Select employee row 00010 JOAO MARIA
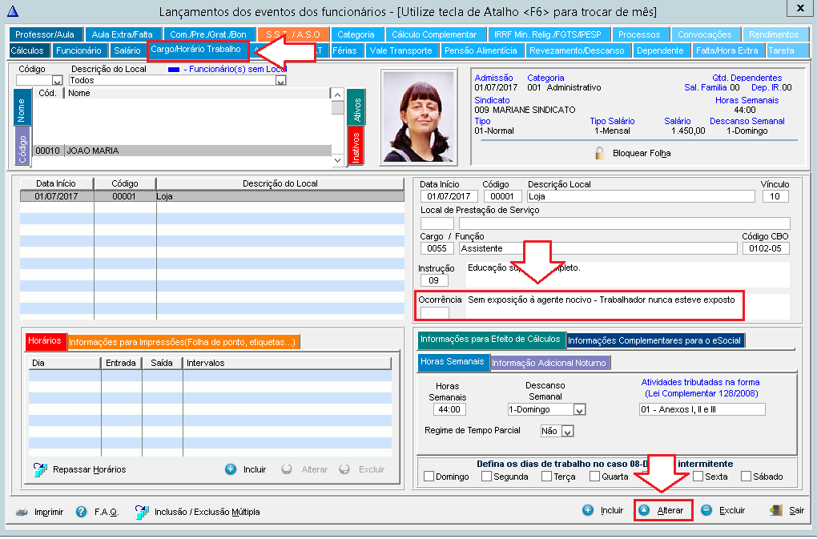This screenshot has height=539, width=817. (182, 151)
